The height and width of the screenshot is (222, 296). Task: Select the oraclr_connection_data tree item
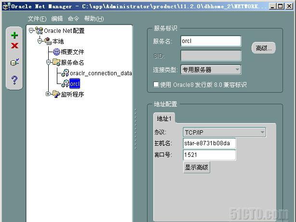[x=101, y=73]
